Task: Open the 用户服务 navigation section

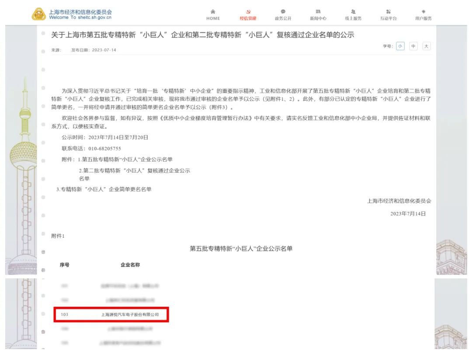Action: click(x=423, y=15)
